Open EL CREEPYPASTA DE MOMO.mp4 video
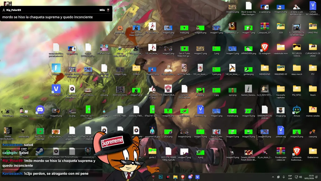The height and width of the screenshot is (181, 321). [x=297, y=29]
